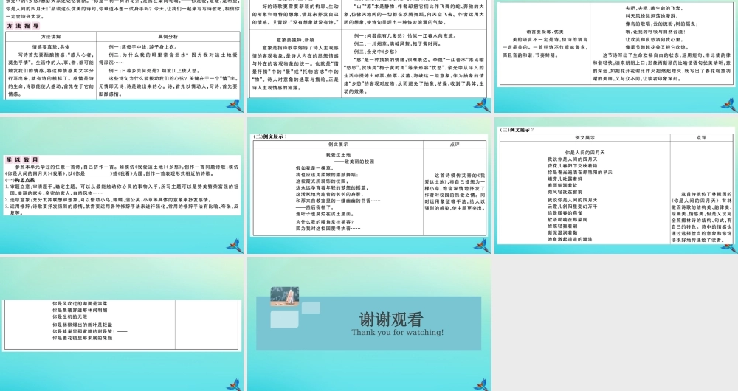The height and width of the screenshot is (391, 738).
Task: Click the parrot icon on the '谢谢观看' slide
Action: coord(480,384)
